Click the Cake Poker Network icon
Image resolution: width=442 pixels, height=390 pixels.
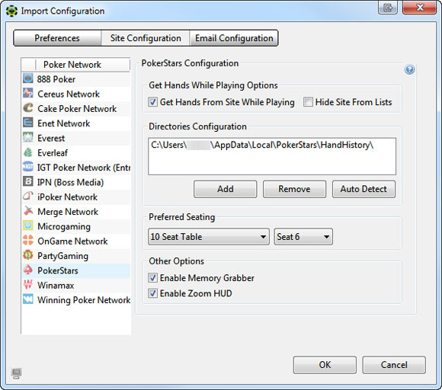pyautogui.click(x=28, y=108)
